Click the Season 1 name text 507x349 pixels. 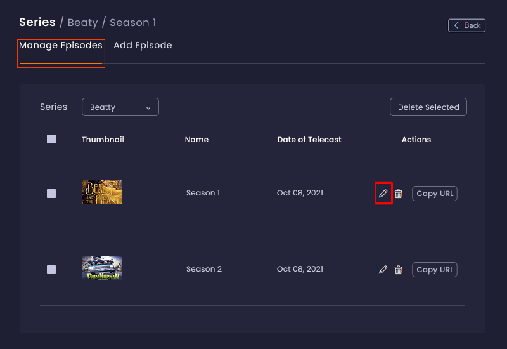pyautogui.click(x=203, y=193)
